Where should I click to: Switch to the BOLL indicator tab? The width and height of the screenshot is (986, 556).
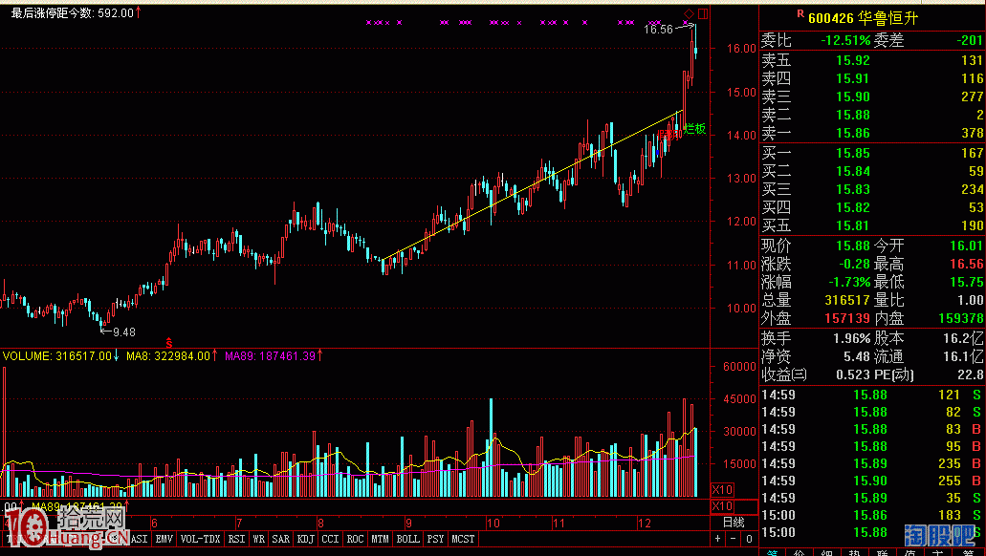407,539
